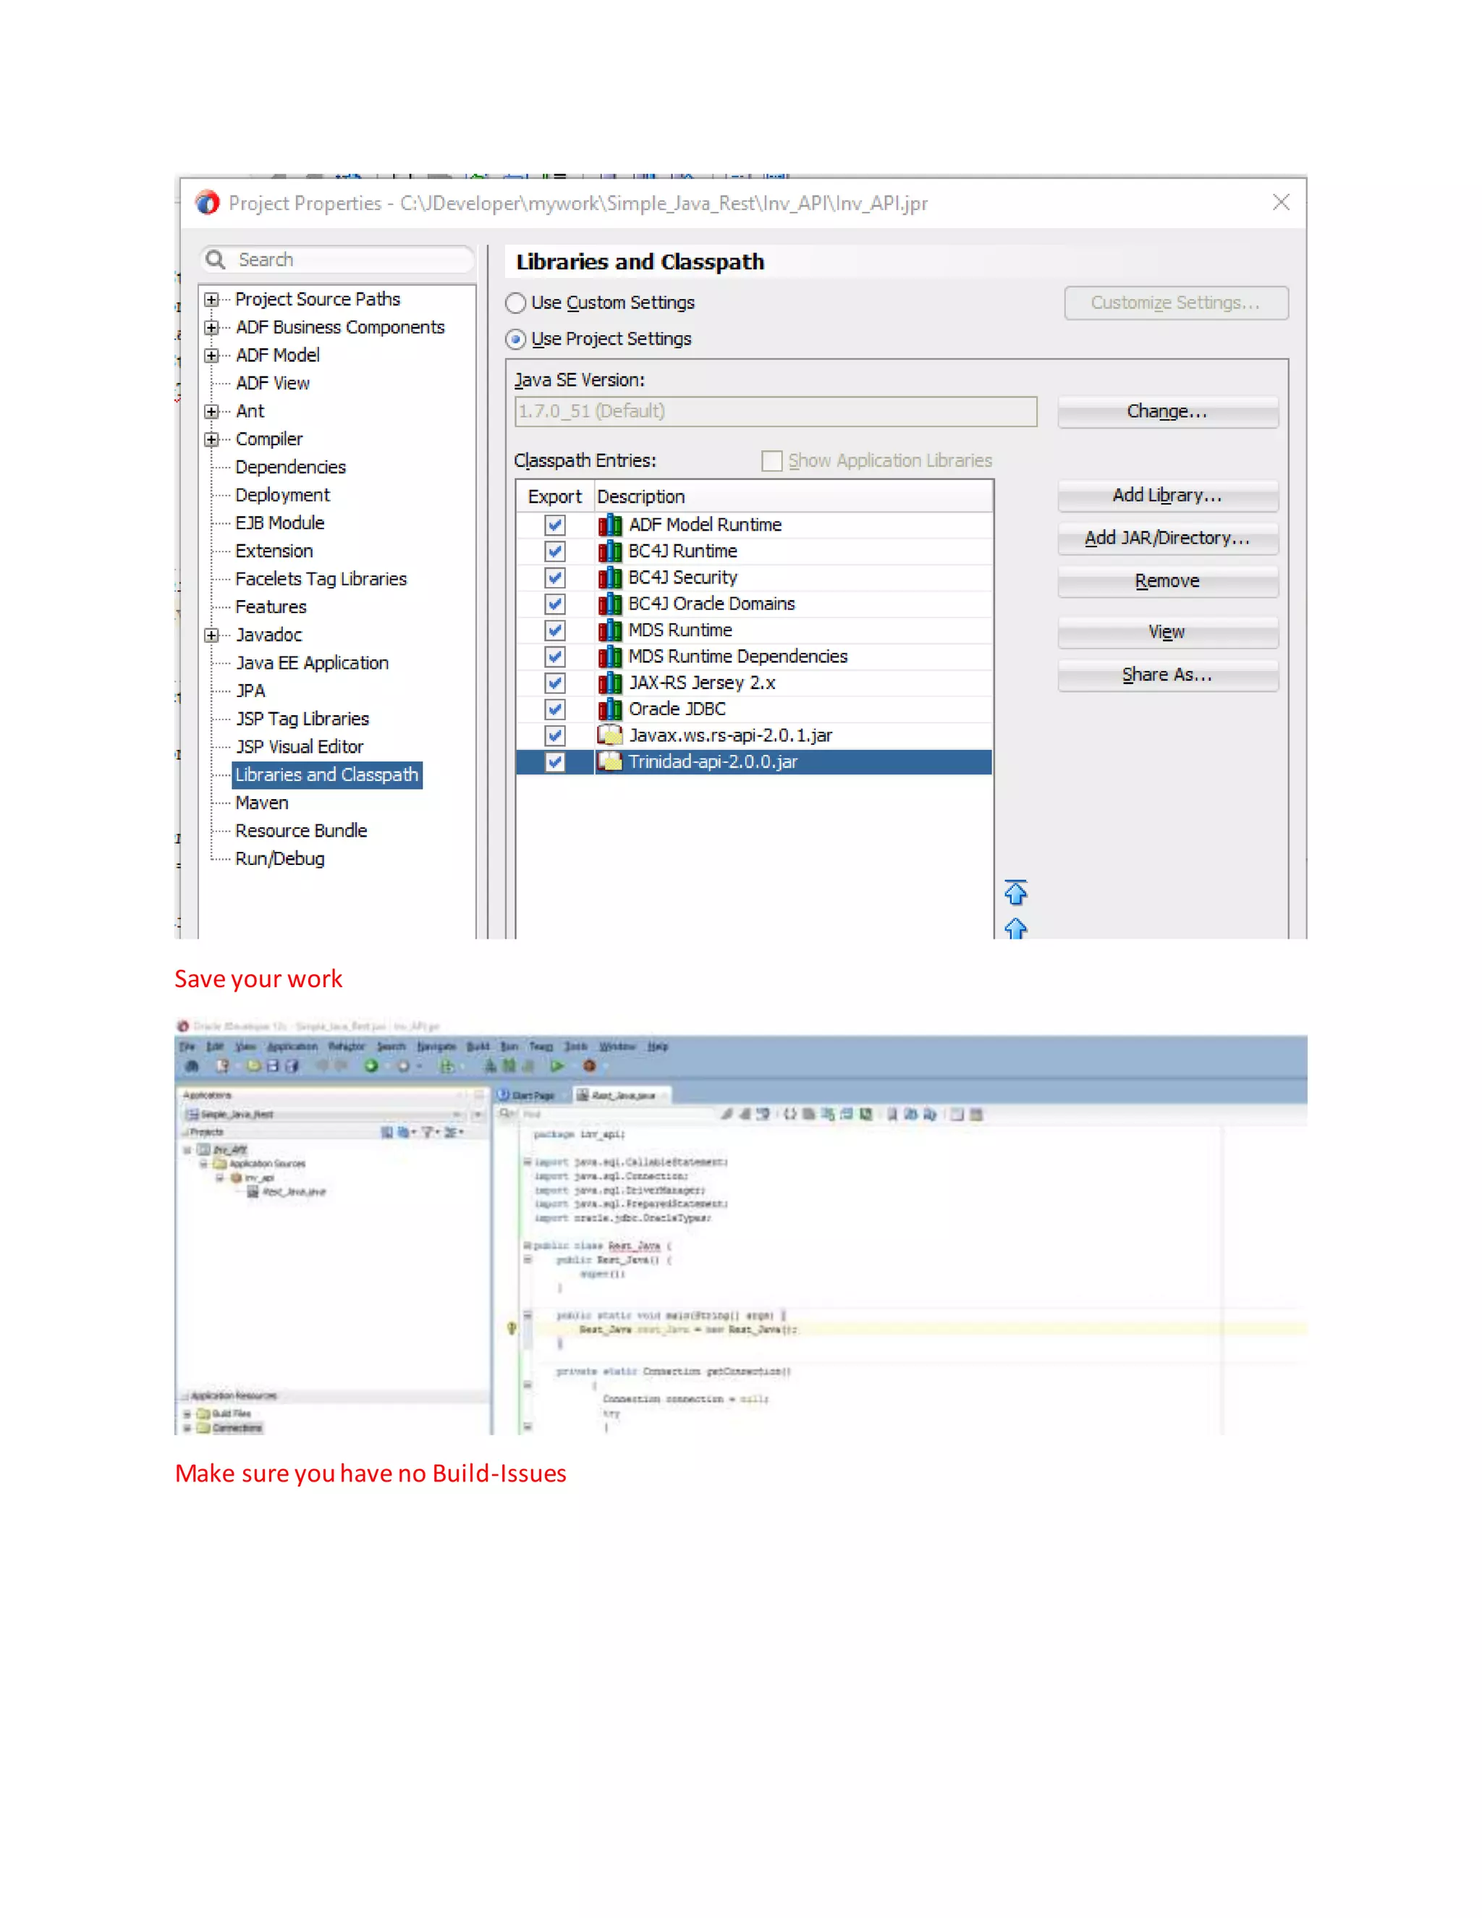Expand the Javadoc node

tap(211, 635)
